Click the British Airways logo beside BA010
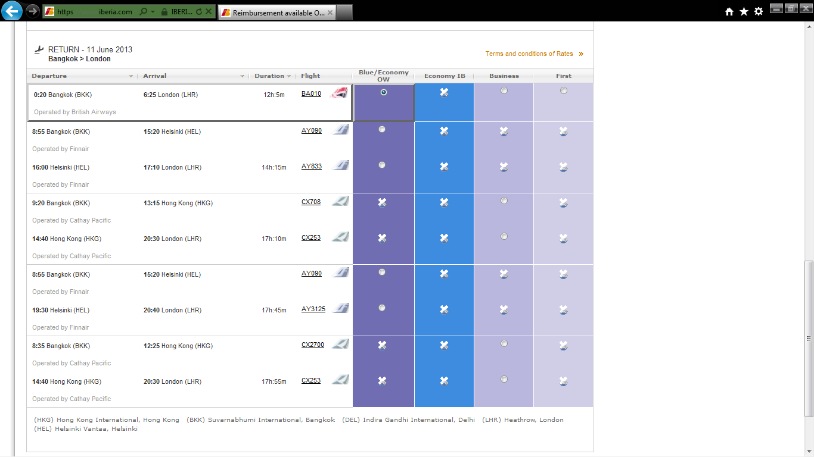814x457 pixels. pyautogui.click(x=338, y=93)
